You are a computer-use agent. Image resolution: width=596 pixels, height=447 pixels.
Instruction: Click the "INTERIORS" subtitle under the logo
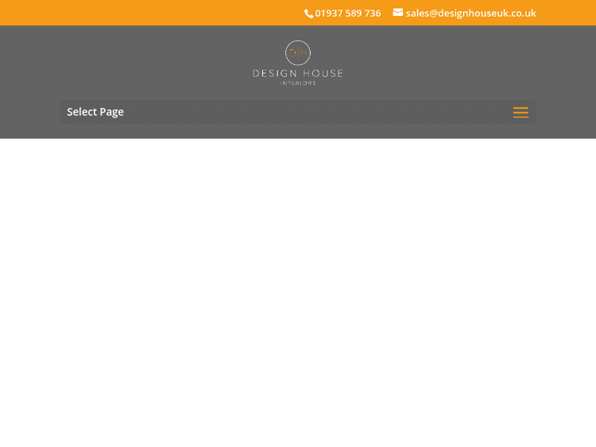point(298,83)
